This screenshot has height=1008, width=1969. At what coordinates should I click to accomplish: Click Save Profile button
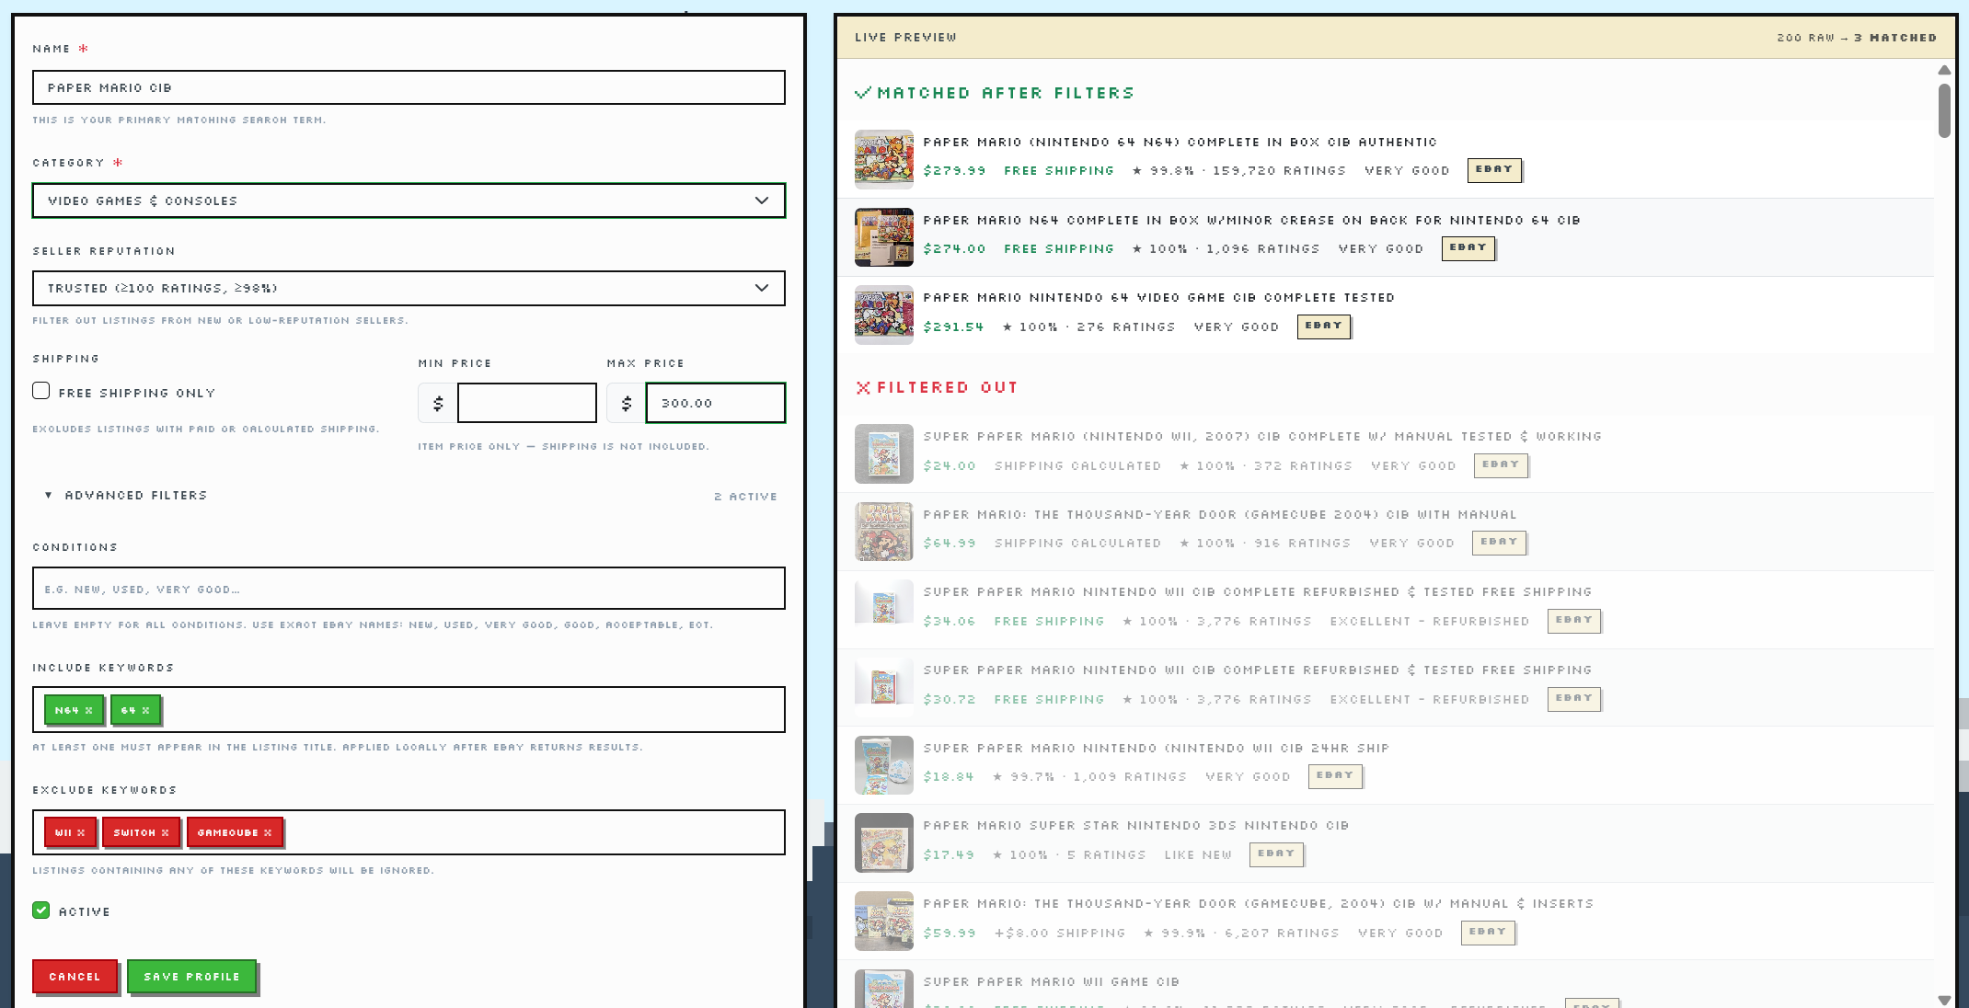tap(191, 976)
